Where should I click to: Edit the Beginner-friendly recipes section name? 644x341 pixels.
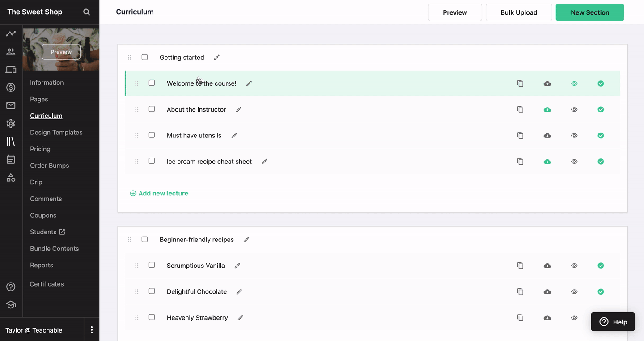(x=246, y=240)
